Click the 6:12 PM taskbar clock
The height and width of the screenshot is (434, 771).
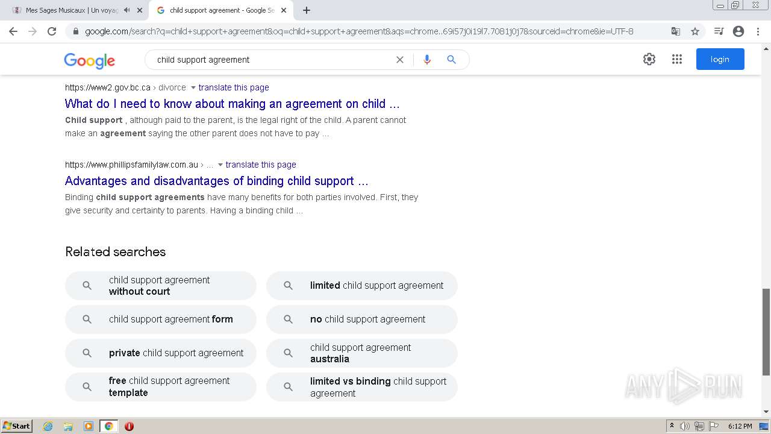point(740,426)
